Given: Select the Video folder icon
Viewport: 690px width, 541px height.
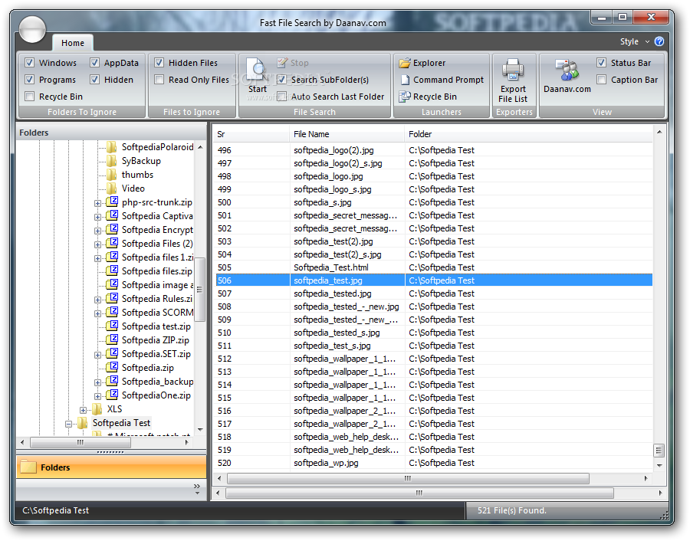Looking at the screenshot, I should (x=112, y=189).
